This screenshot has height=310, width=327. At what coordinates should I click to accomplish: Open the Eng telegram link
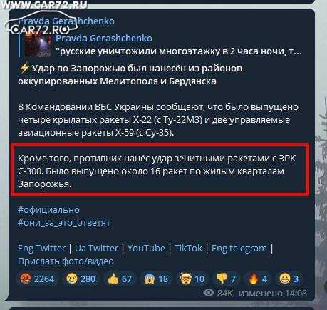pyautogui.click(x=239, y=249)
